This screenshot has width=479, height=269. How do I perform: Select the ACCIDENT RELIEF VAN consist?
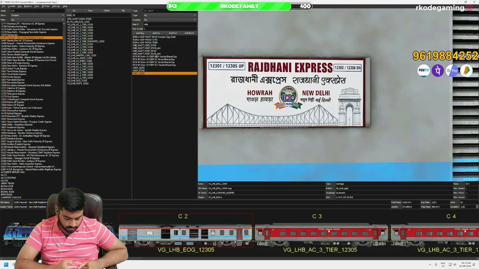point(13,172)
